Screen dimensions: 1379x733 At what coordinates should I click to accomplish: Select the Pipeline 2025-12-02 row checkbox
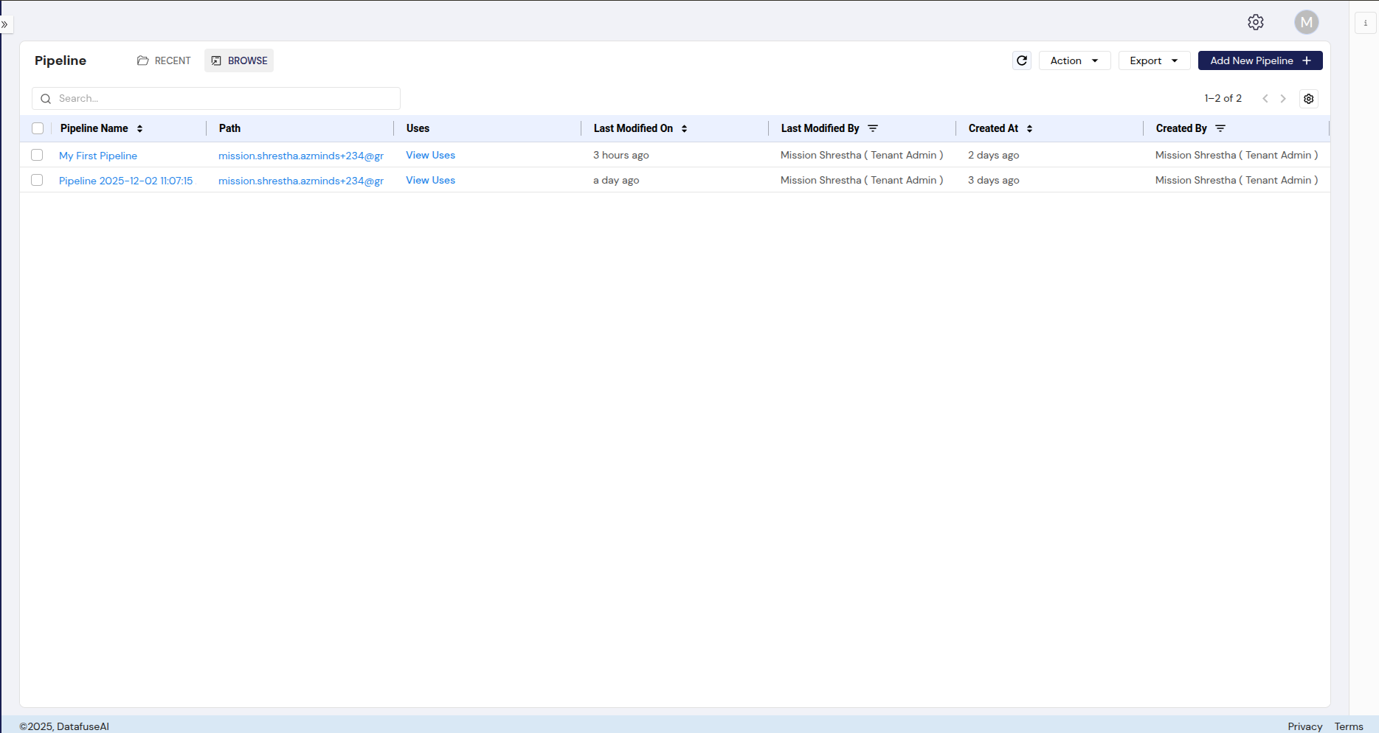tap(37, 180)
